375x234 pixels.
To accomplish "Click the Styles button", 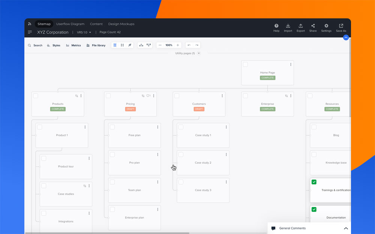I will (x=54, y=45).
